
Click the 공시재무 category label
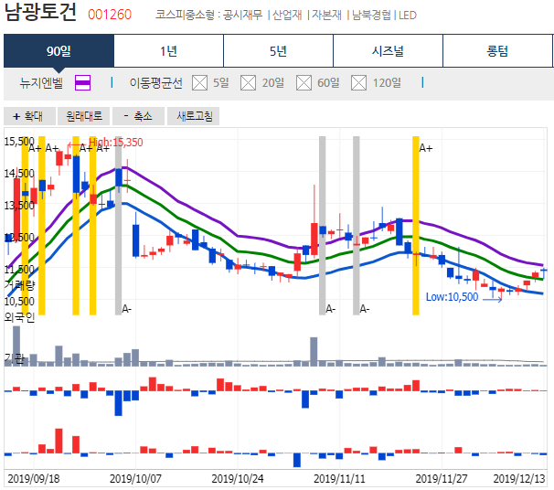click(243, 15)
